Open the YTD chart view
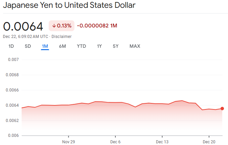Screen dimensions: 228x145 (81, 46)
